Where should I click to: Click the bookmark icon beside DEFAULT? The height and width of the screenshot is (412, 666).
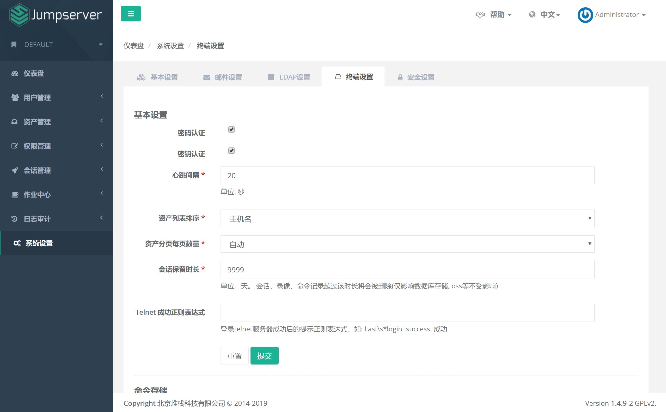point(14,45)
